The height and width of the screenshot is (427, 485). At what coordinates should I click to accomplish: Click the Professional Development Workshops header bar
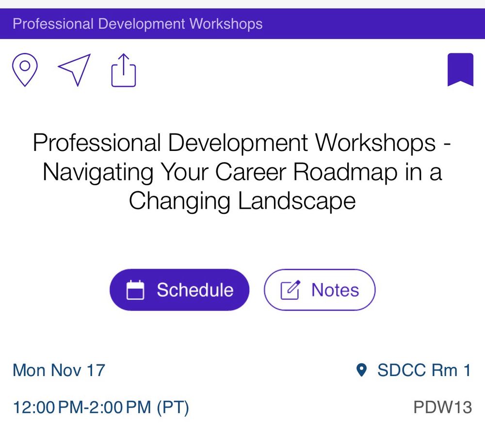click(138, 23)
